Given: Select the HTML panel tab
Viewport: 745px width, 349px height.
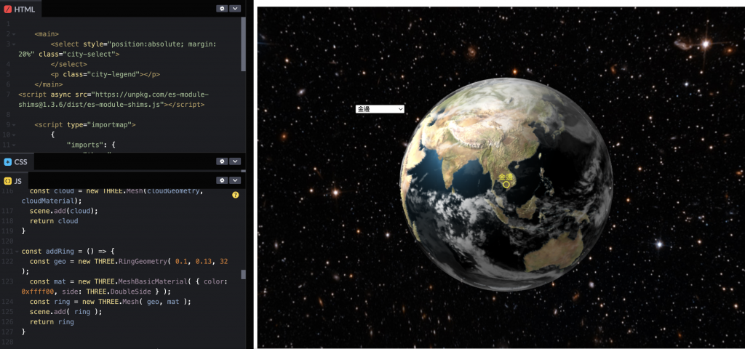Looking at the screenshot, I should click(20, 9).
